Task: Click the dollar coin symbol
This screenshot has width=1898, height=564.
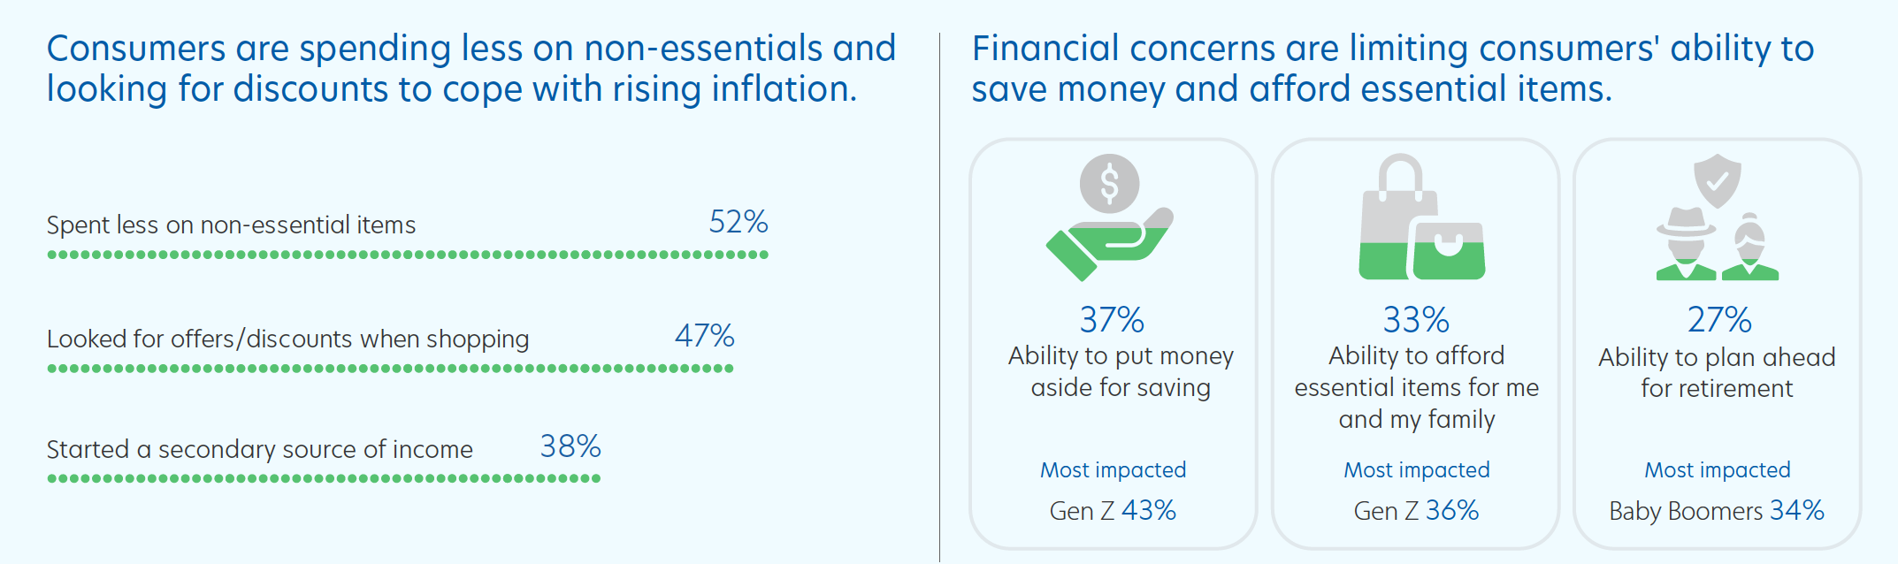Action: (x=1109, y=184)
